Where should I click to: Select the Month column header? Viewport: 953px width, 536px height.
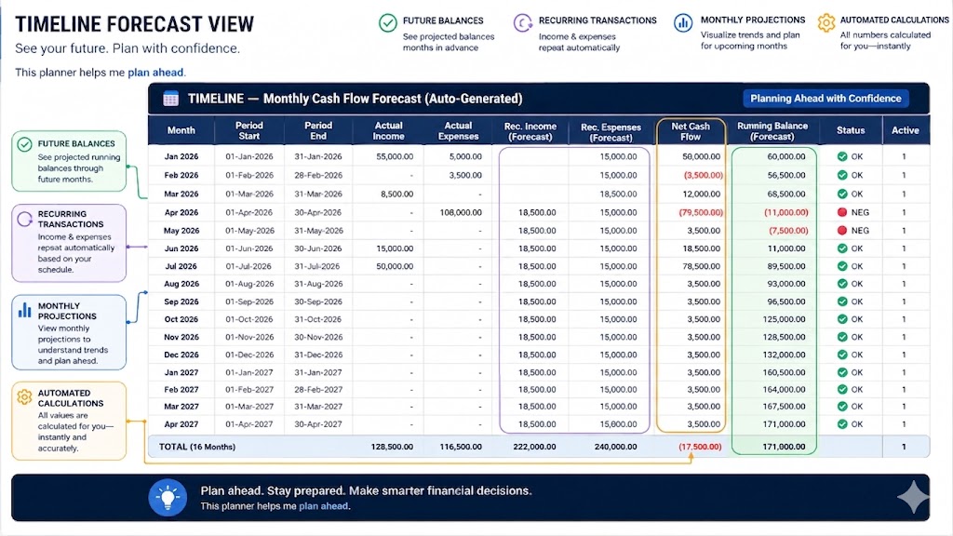(x=181, y=130)
